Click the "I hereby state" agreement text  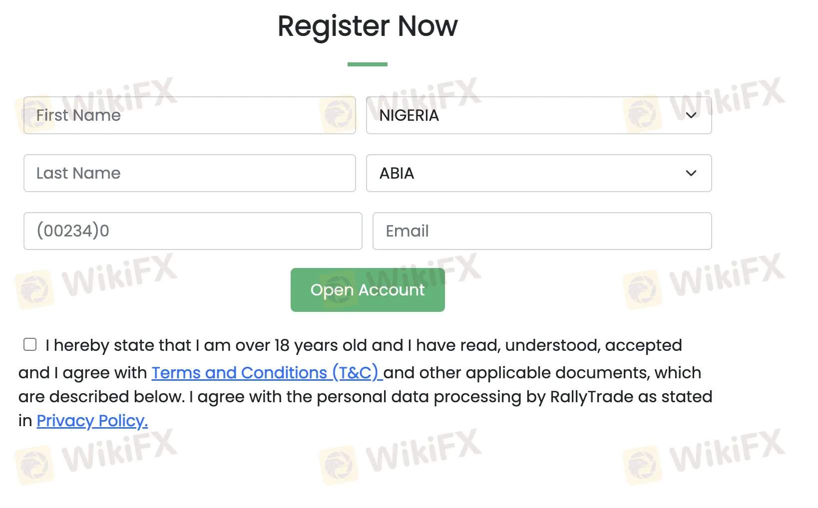click(363, 345)
